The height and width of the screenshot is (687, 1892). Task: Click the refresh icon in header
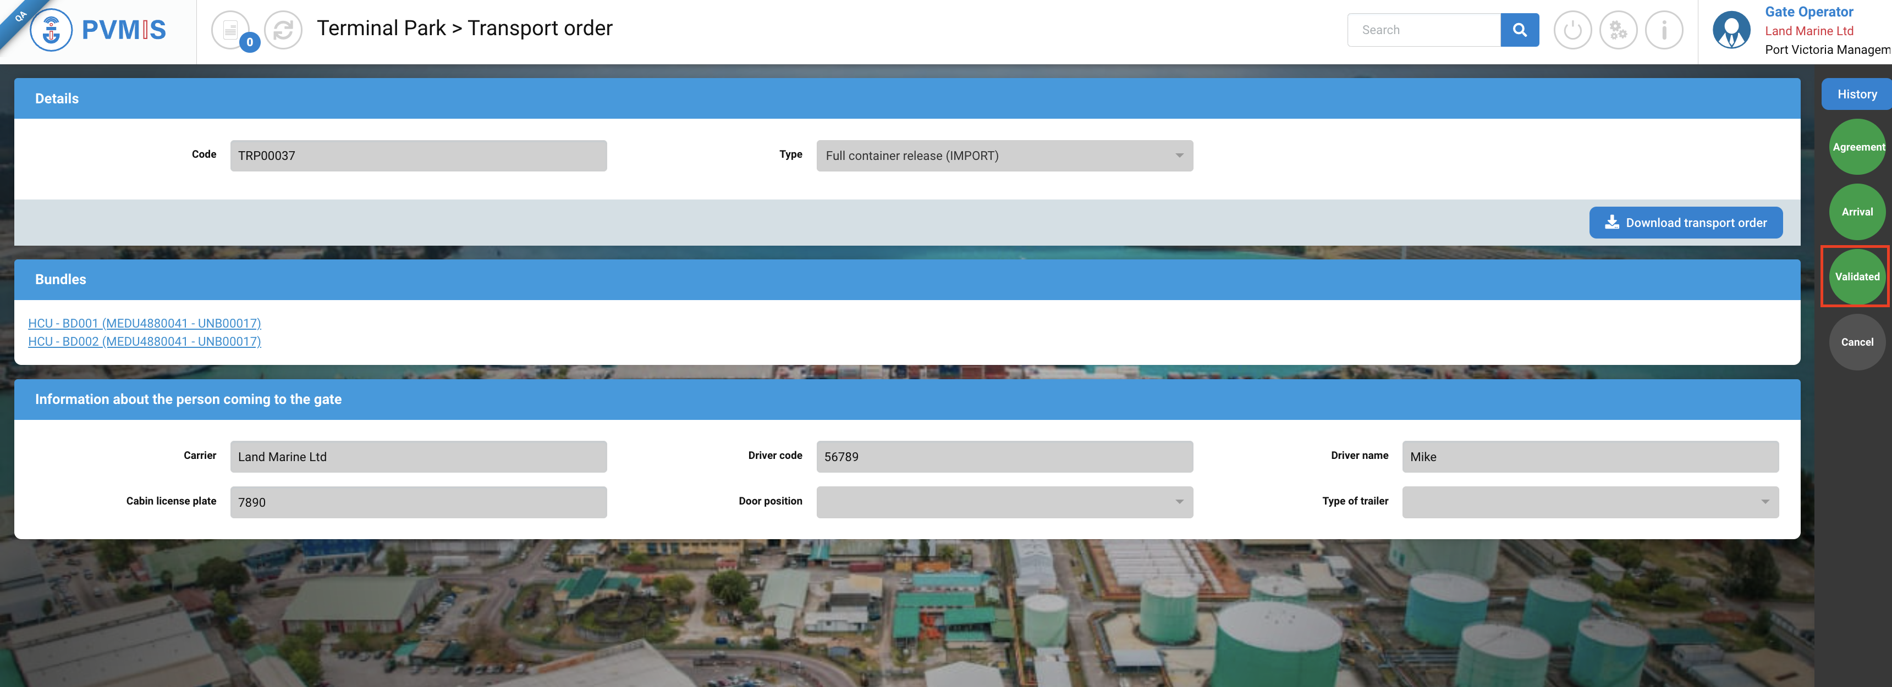(283, 30)
